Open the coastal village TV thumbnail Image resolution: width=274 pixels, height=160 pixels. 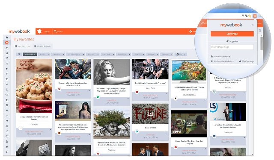click(189, 71)
